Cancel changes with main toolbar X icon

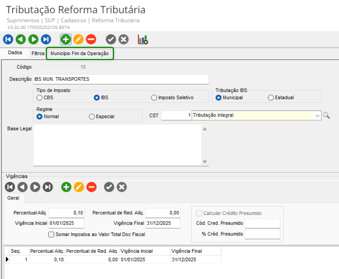(x=123, y=40)
